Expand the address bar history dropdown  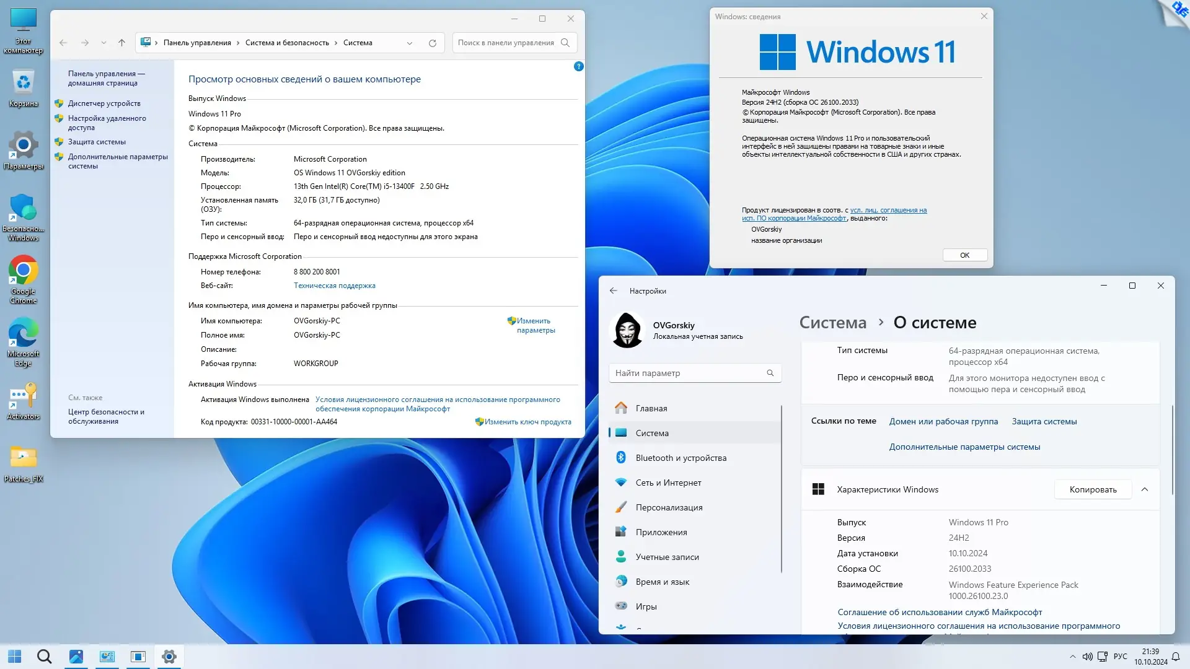pos(409,43)
